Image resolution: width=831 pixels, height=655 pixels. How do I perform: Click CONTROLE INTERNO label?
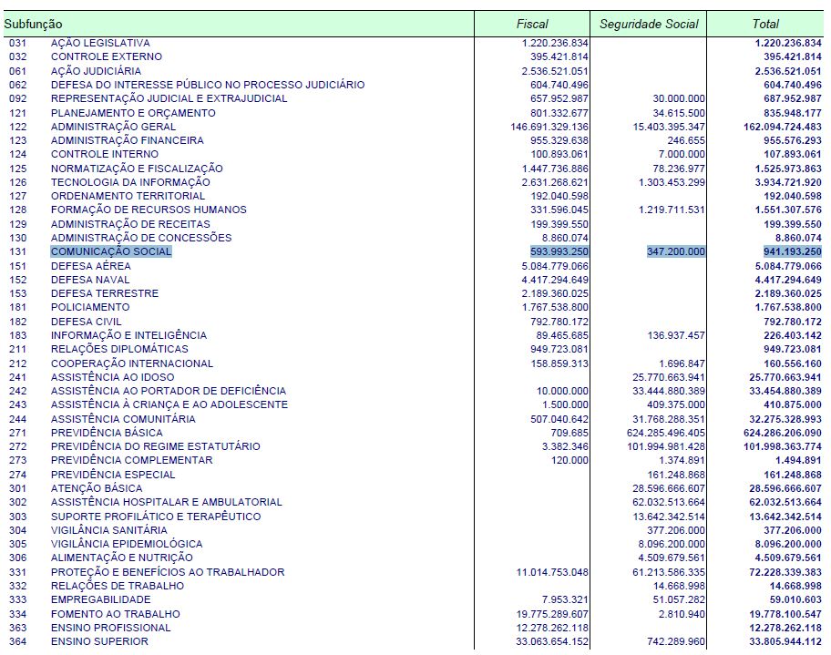click(x=105, y=154)
